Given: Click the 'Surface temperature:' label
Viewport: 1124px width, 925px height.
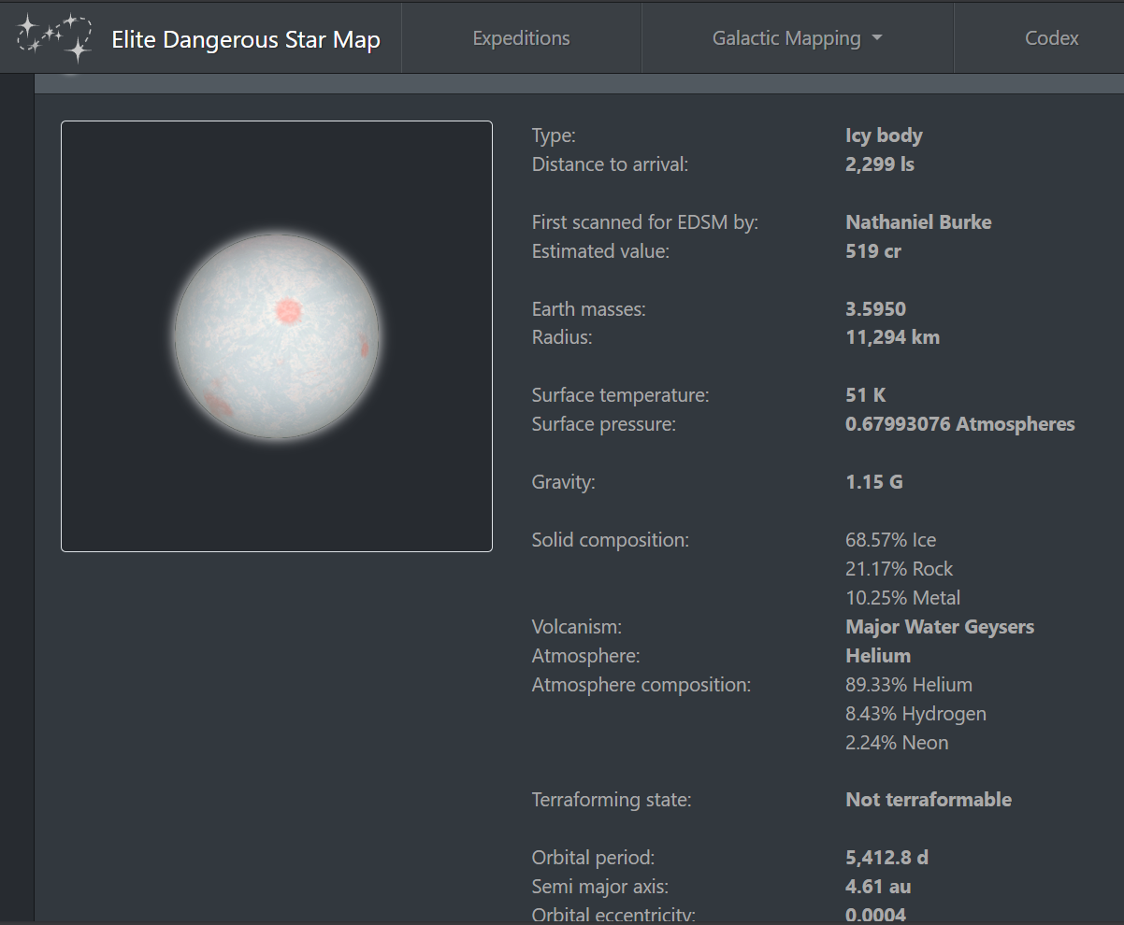Looking at the screenshot, I should pyautogui.click(x=621, y=395).
